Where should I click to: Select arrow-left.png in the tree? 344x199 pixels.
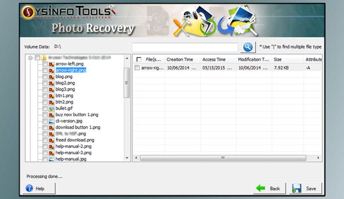coord(70,64)
